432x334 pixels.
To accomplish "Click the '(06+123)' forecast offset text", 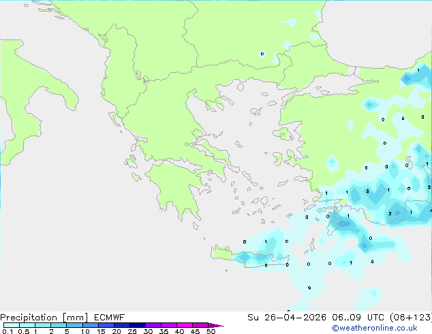I will [410, 317].
